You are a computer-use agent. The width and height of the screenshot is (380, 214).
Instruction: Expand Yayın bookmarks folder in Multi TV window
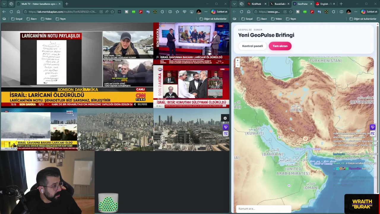coord(61,19)
